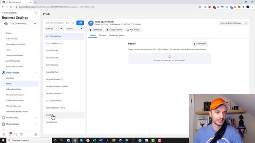
Task: Open Offline Event Sets in the sidebar
Action: coord(14,89)
